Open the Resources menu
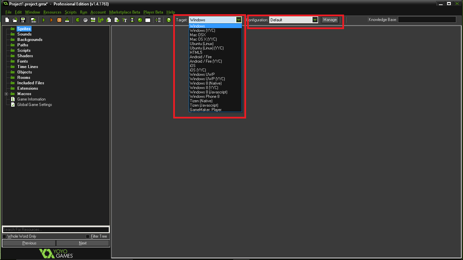Screen dimensions: 463x260 [x=52, y=12]
